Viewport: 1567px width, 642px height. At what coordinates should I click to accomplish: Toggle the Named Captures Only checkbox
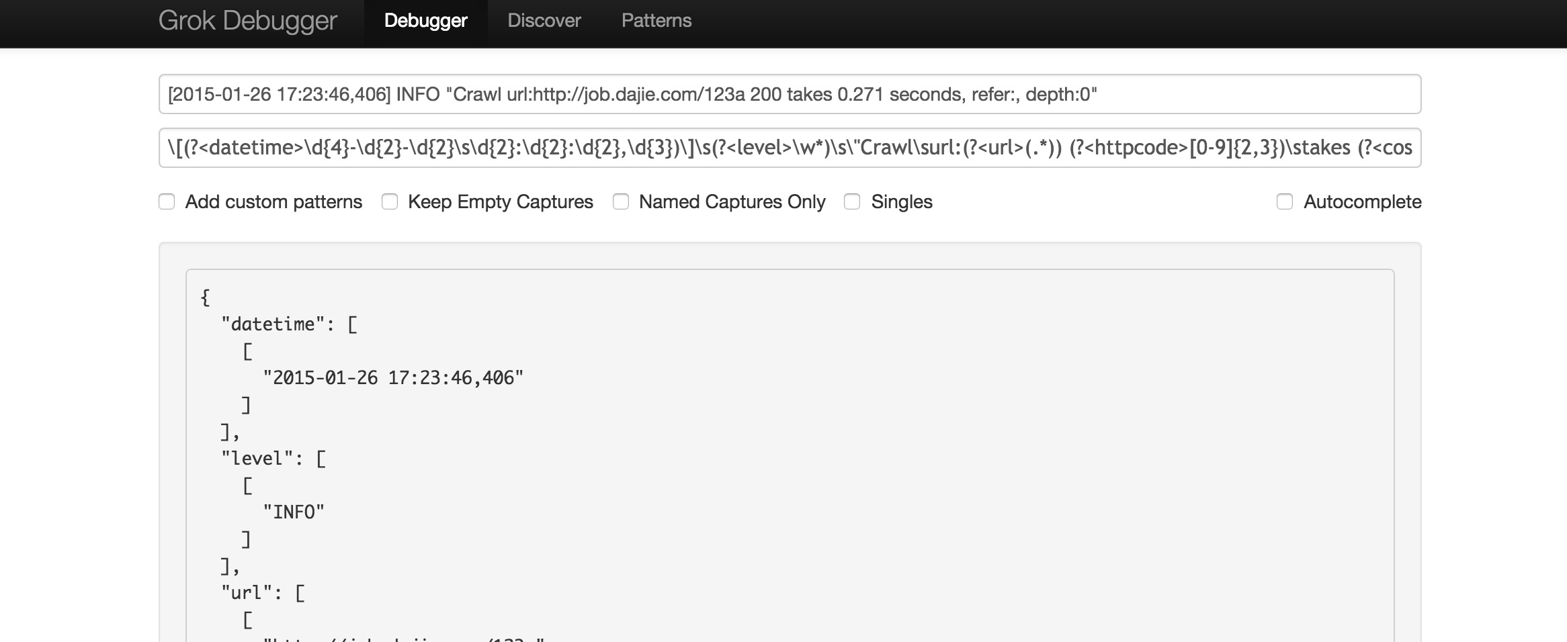click(x=621, y=201)
